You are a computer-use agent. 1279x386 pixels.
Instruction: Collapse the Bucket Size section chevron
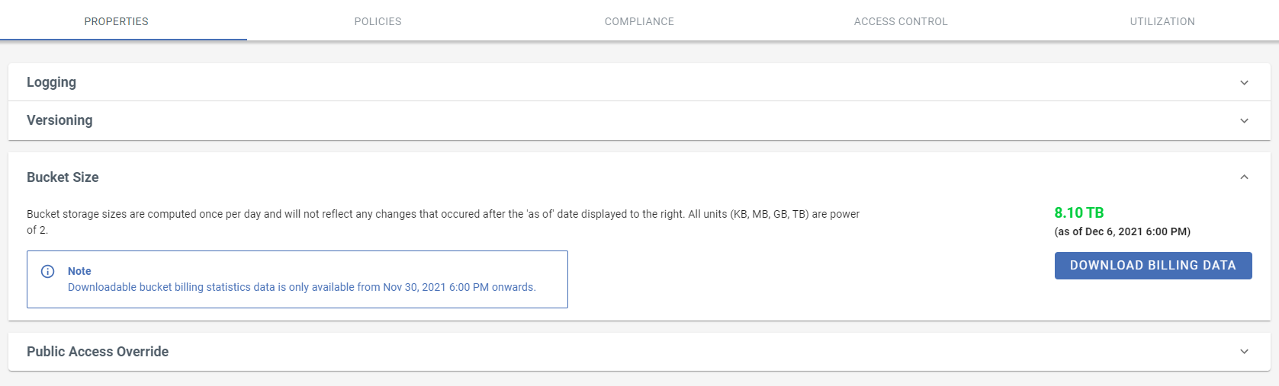coord(1244,177)
